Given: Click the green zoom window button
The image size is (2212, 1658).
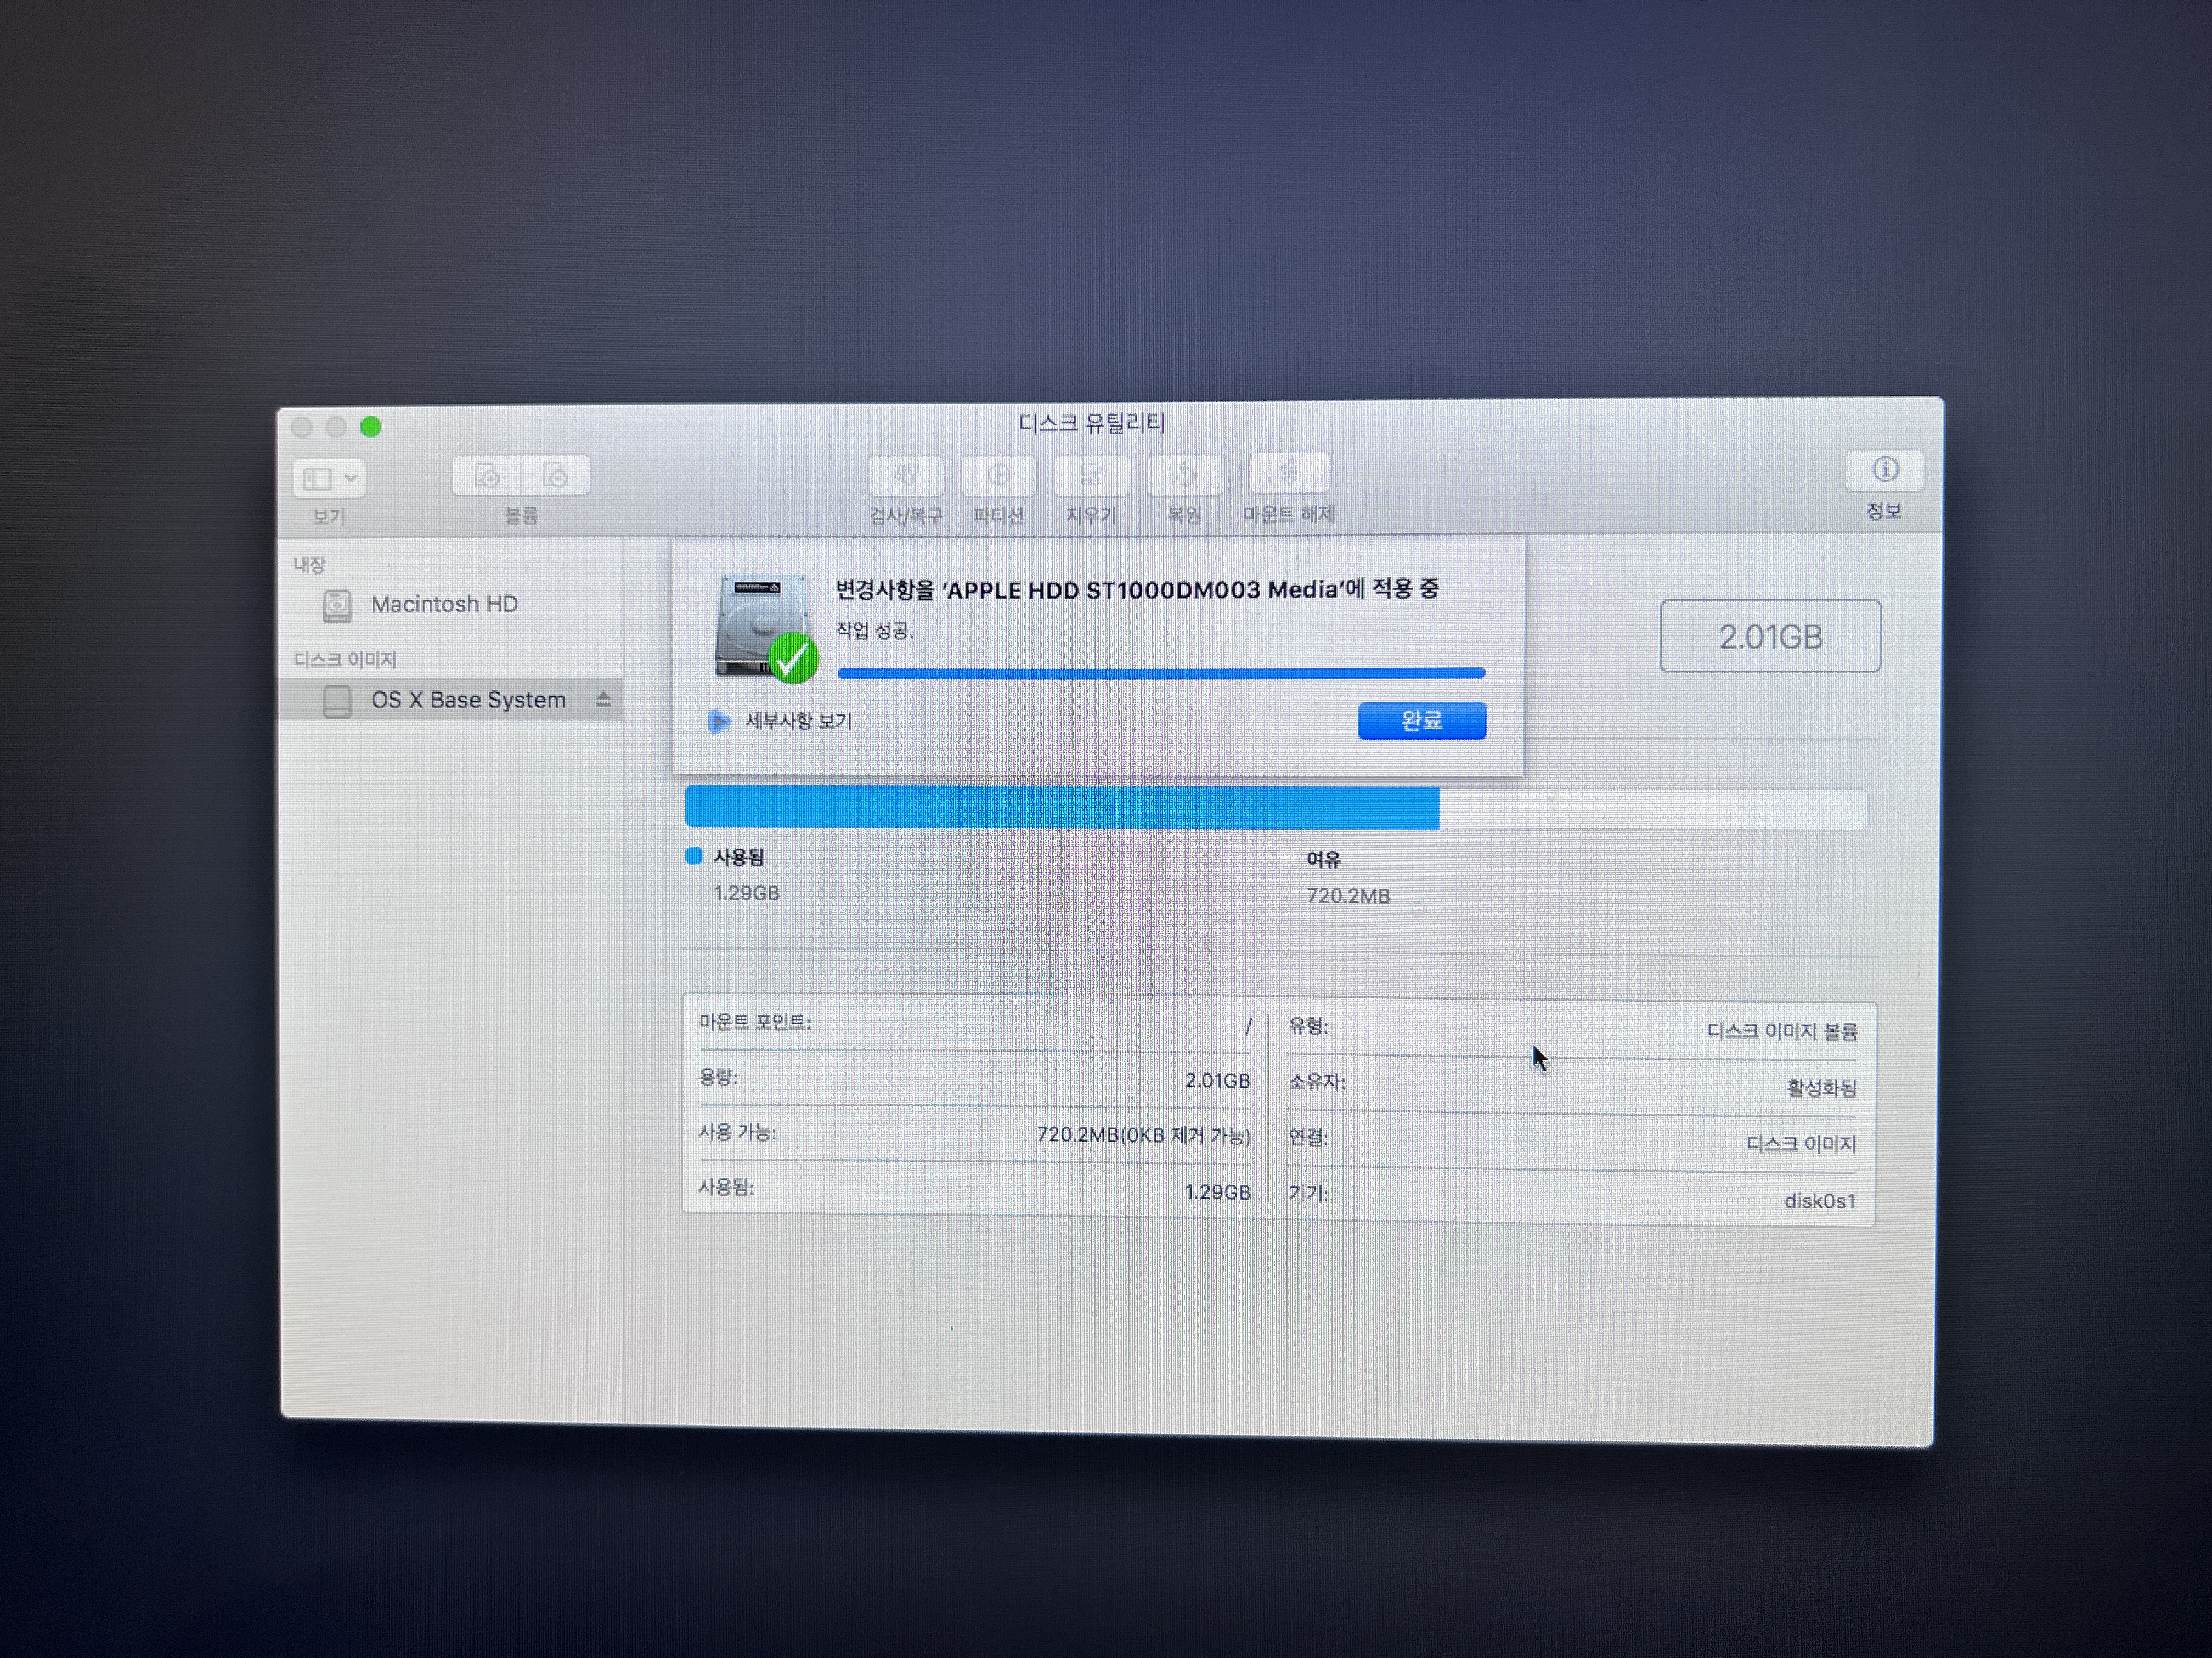Looking at the screenshot, I should coord(371,427).
